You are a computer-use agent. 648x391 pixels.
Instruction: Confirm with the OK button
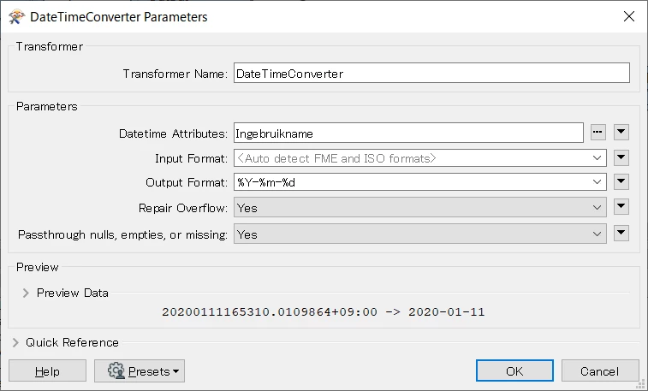click(x=514, y=370)
